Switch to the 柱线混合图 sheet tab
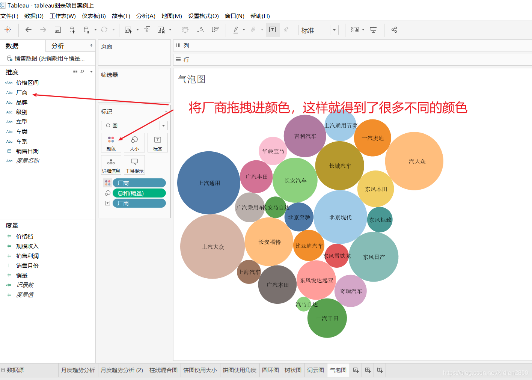 click(x=163, y=370)
